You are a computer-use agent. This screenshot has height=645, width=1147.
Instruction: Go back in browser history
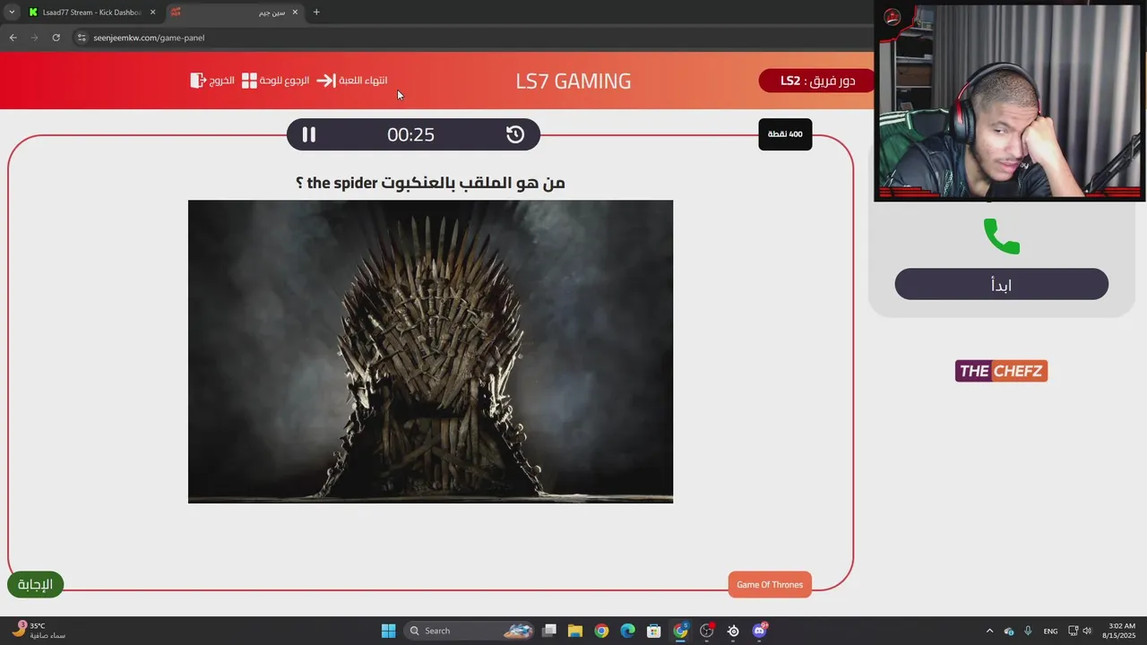click(13, 38)
